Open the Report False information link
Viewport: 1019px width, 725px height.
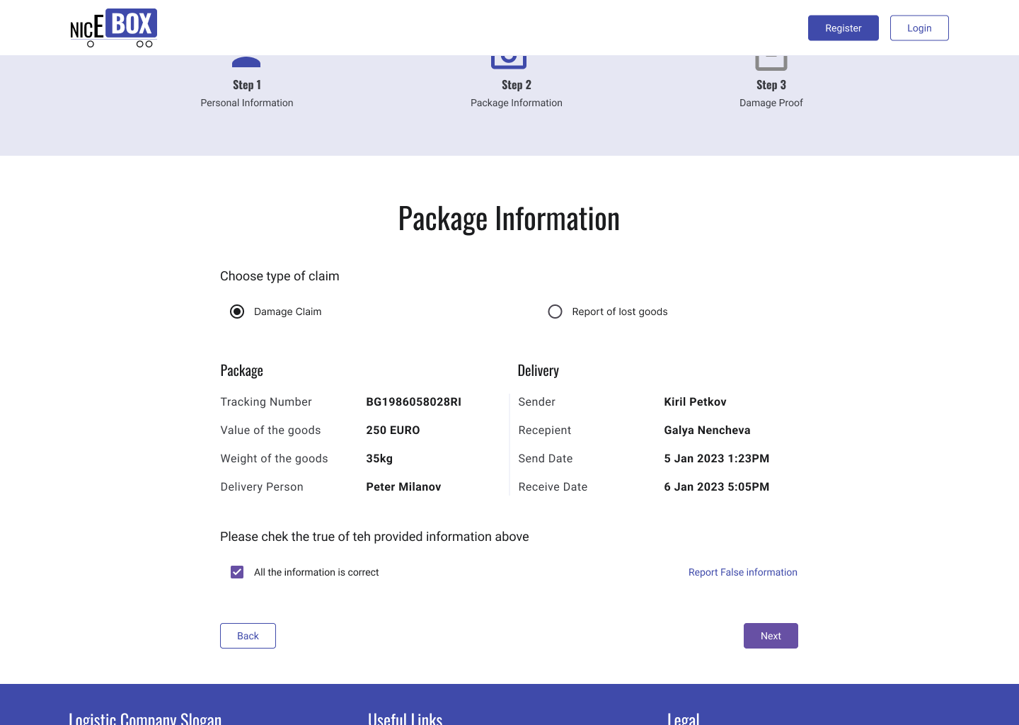742,572
